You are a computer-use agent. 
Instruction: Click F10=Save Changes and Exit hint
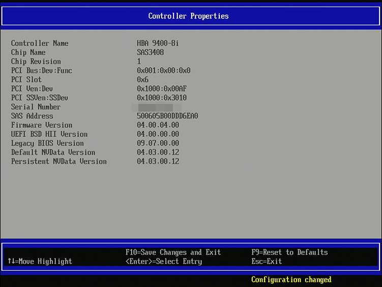tap(173, 252)
